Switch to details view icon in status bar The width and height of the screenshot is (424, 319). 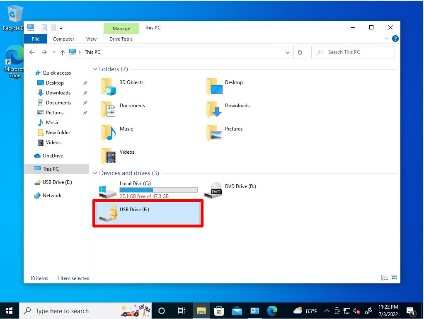click(x=385, y=278)
